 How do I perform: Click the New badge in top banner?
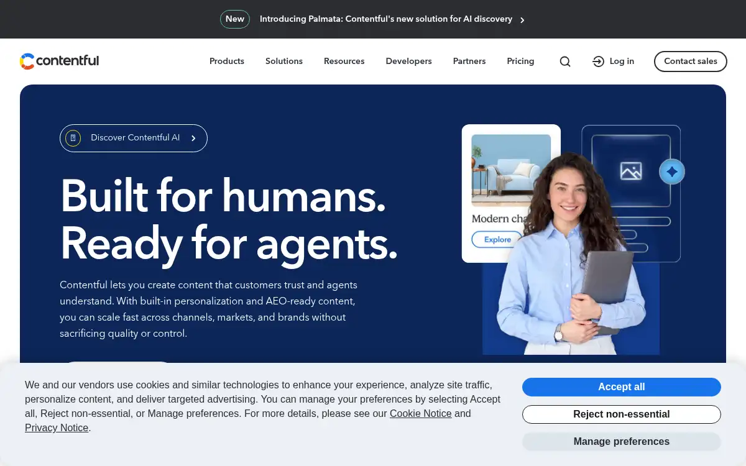click(x=235, y=19)
